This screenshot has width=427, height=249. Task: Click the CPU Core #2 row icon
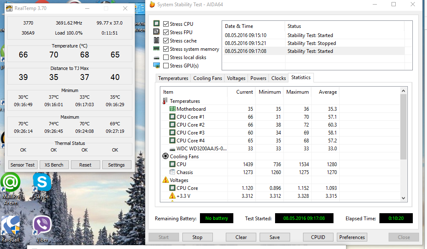click(x=172, y=124)
